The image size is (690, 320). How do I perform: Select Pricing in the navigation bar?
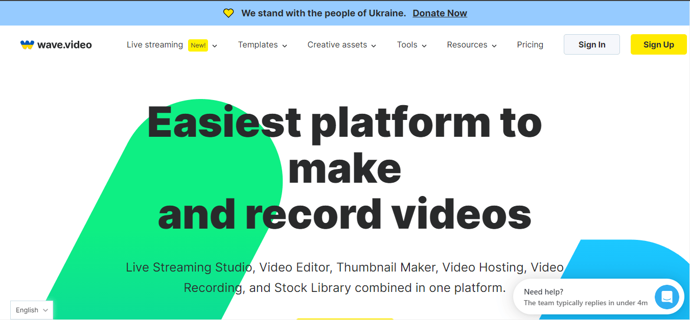click(x=530, y=45)
